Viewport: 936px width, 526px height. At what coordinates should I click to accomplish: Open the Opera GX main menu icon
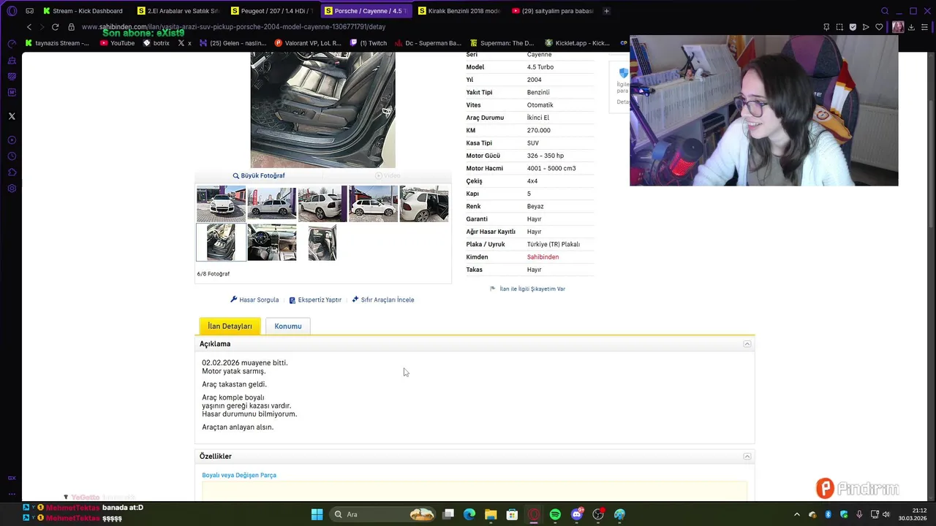click(12, 11)
